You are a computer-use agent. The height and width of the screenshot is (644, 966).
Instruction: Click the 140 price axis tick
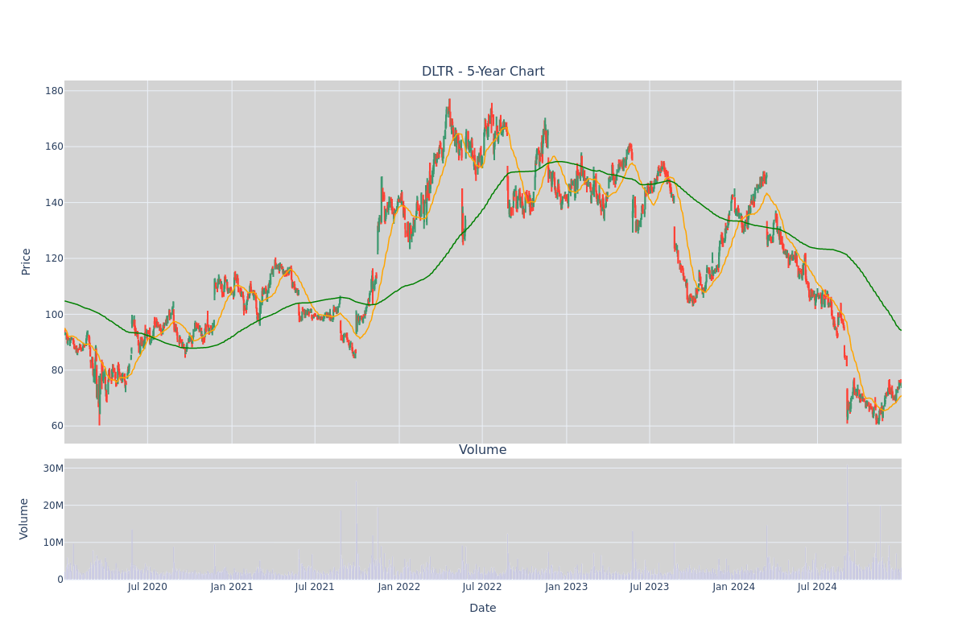tap(54, 203)
